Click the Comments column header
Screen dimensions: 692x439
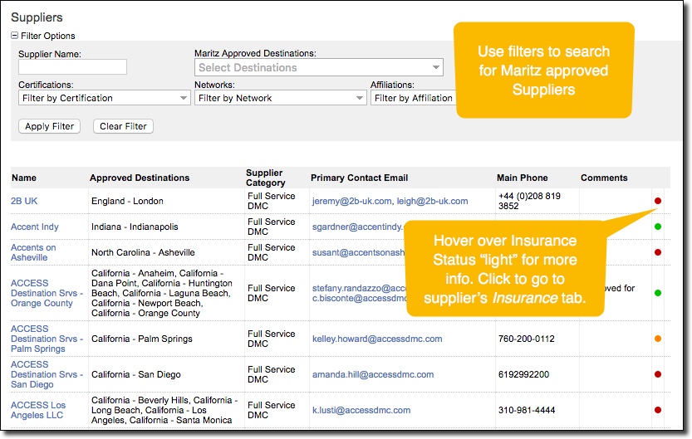(604, 178)
